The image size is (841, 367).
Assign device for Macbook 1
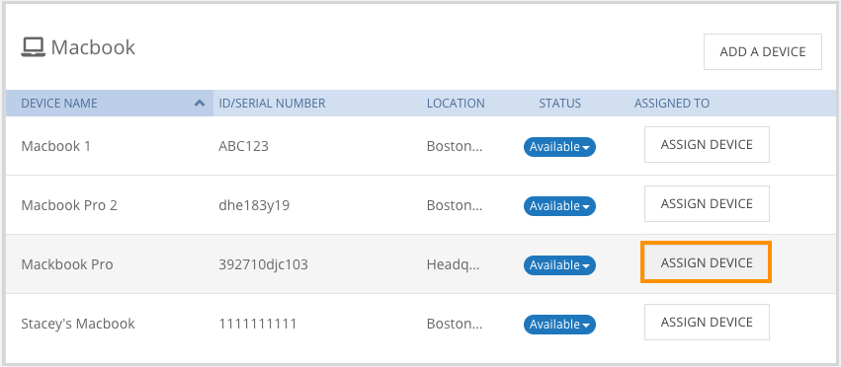point(707,145)
